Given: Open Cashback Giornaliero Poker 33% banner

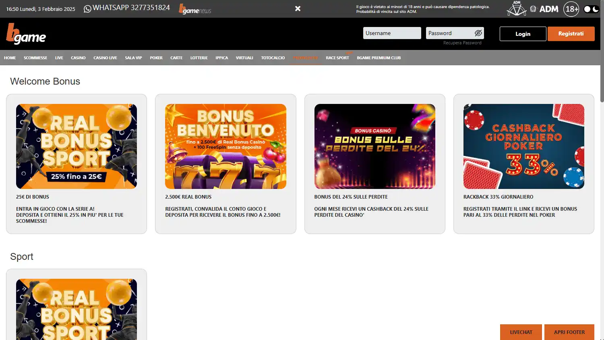Looking at the screenshot, I should [x=523, y=146].
